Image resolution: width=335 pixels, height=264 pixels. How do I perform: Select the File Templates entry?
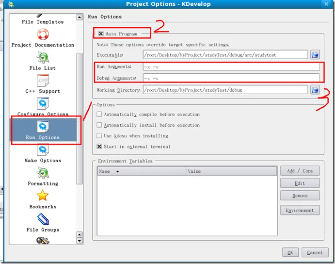pyautogui.click(x=43, y=22)
